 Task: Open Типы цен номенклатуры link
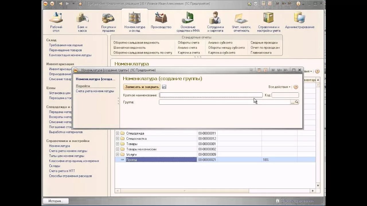[x=67, y=156]
